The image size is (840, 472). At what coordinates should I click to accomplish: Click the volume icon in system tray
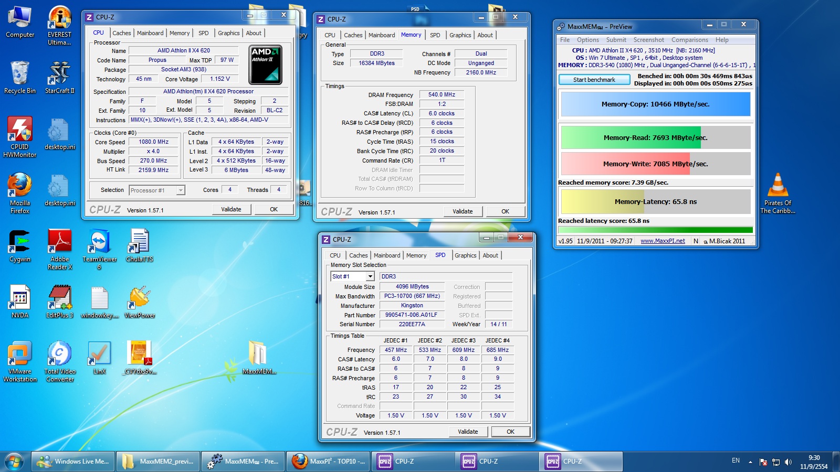click(x=788, y=462)
